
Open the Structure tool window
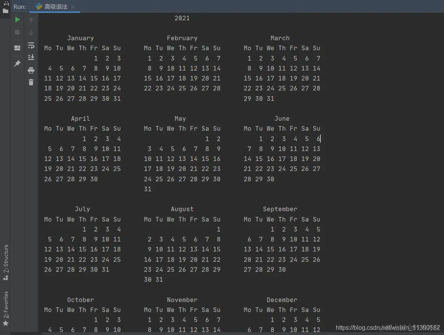click(x=6, y=262)
